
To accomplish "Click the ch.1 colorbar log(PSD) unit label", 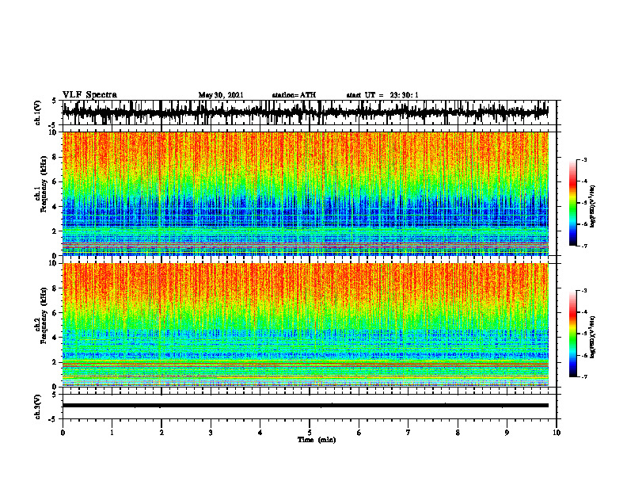I will tap(593, 206).
